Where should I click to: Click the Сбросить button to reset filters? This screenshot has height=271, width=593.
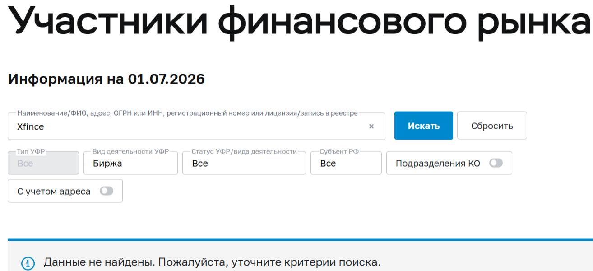point(492,126)
